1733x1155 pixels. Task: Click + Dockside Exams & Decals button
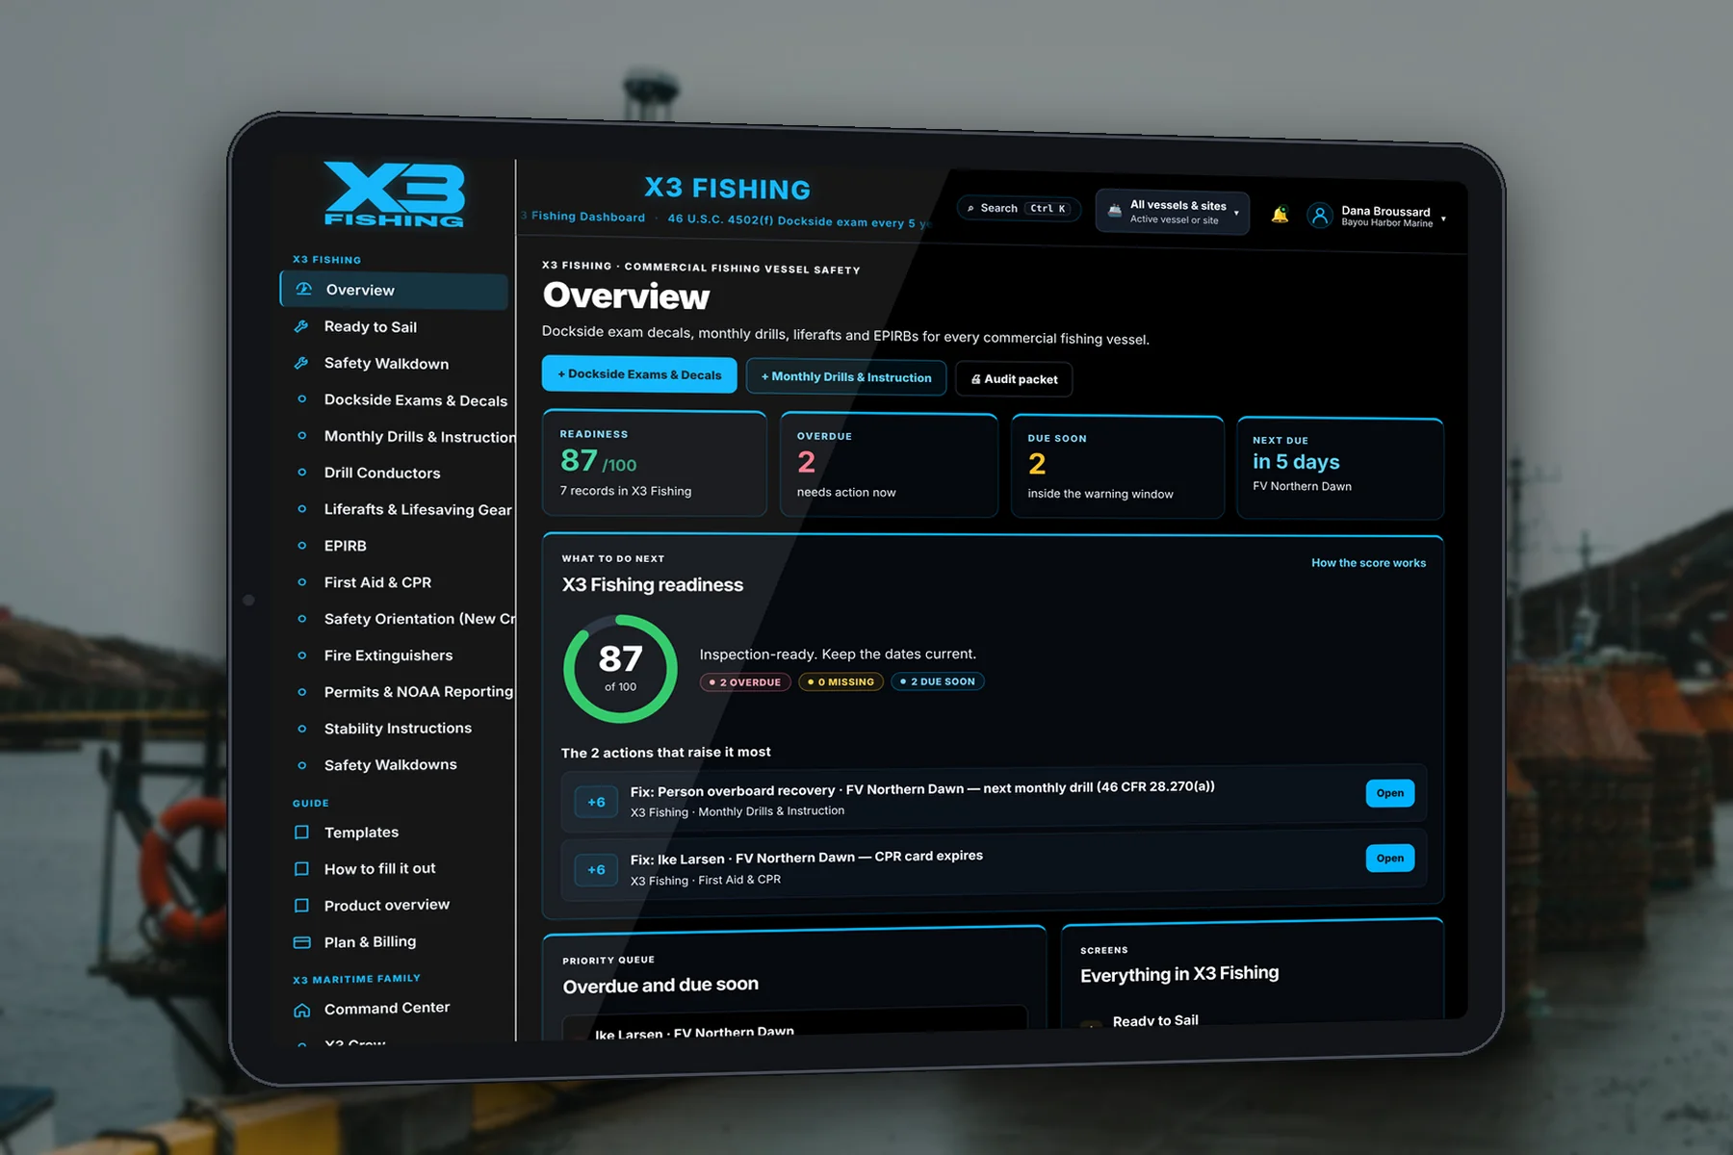pyautogui.click(x=639, y=374)
